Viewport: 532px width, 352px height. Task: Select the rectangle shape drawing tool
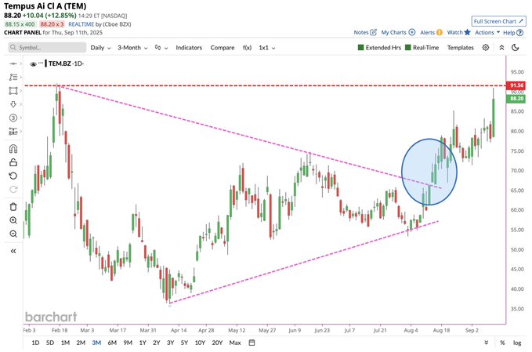click(13, 91)
